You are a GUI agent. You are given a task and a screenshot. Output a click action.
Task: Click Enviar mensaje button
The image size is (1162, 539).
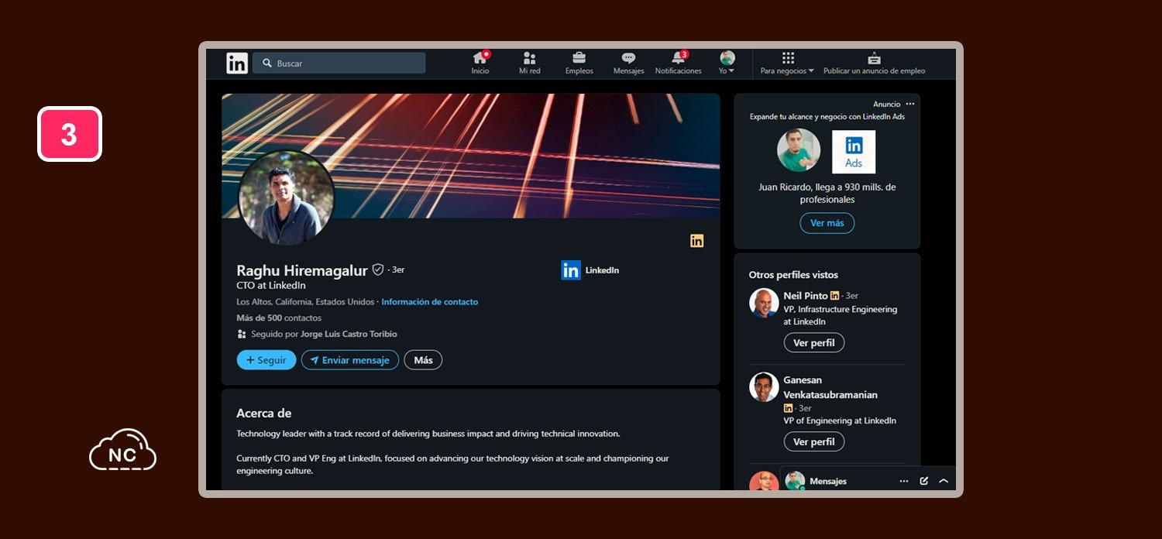(x=350, y=360)
